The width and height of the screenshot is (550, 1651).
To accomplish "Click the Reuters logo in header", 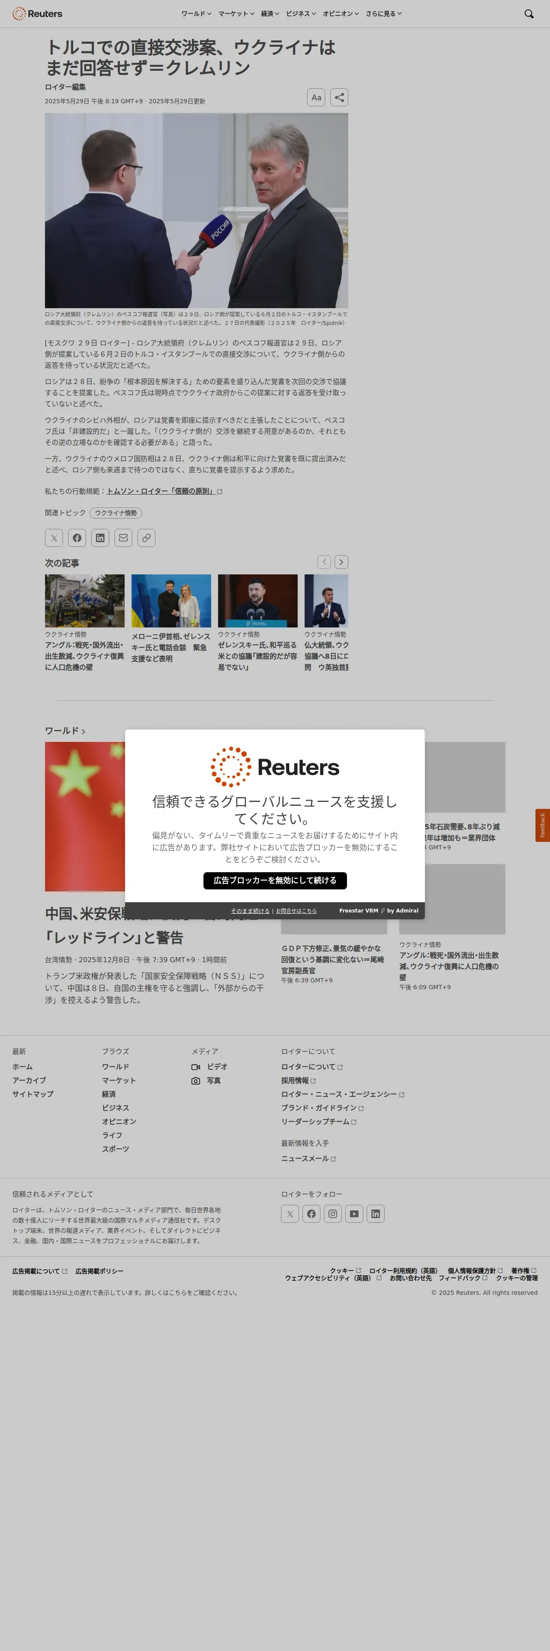I will pos(37,13).
